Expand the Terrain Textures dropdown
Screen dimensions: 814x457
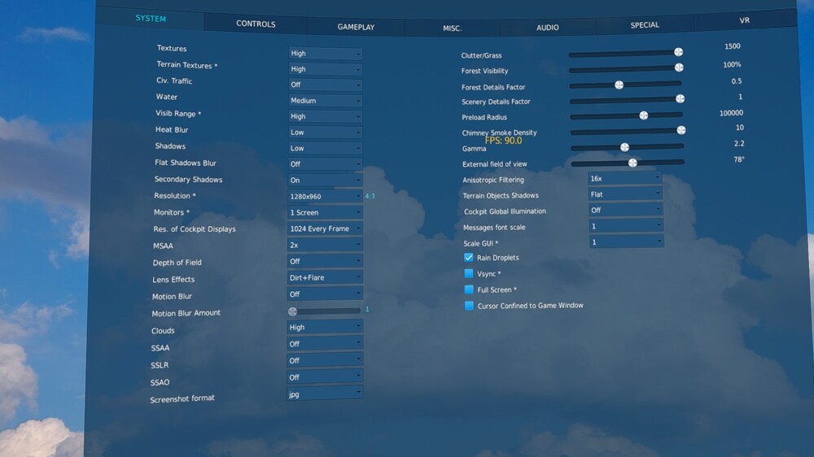[x=326, y=69]
